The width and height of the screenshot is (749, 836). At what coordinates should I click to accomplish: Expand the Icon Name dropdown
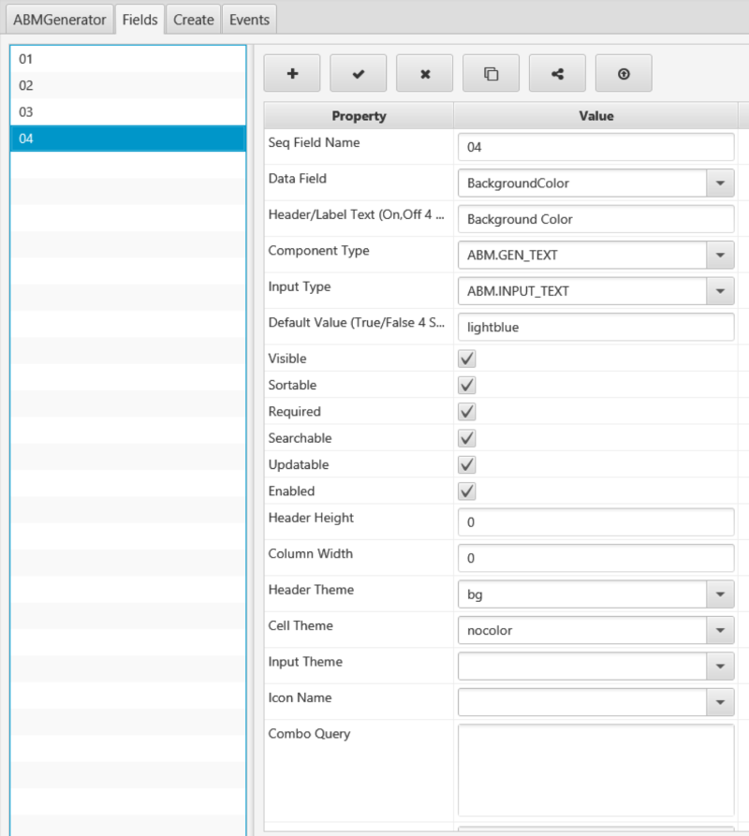coord(720,702)
